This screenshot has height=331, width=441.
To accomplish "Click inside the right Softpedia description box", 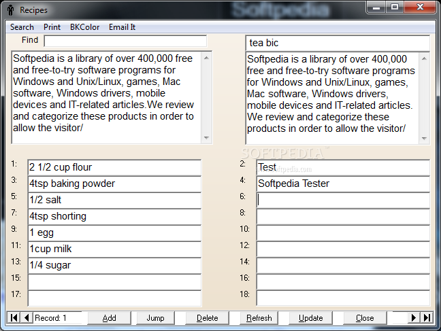I will coord(332,98).
